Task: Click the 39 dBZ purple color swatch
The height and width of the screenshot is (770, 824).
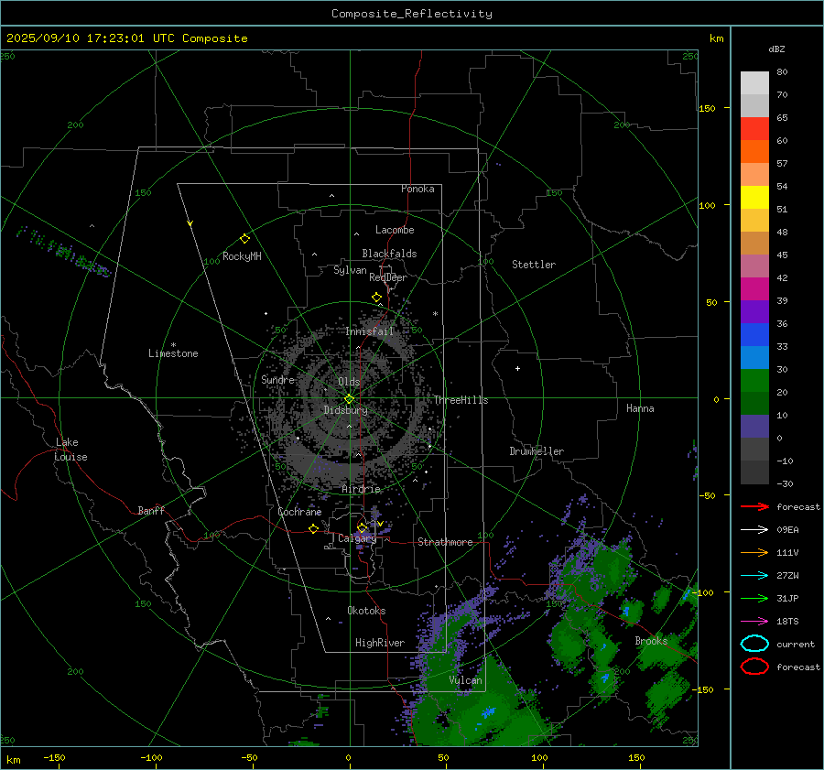Action: (x=754, y=311)
